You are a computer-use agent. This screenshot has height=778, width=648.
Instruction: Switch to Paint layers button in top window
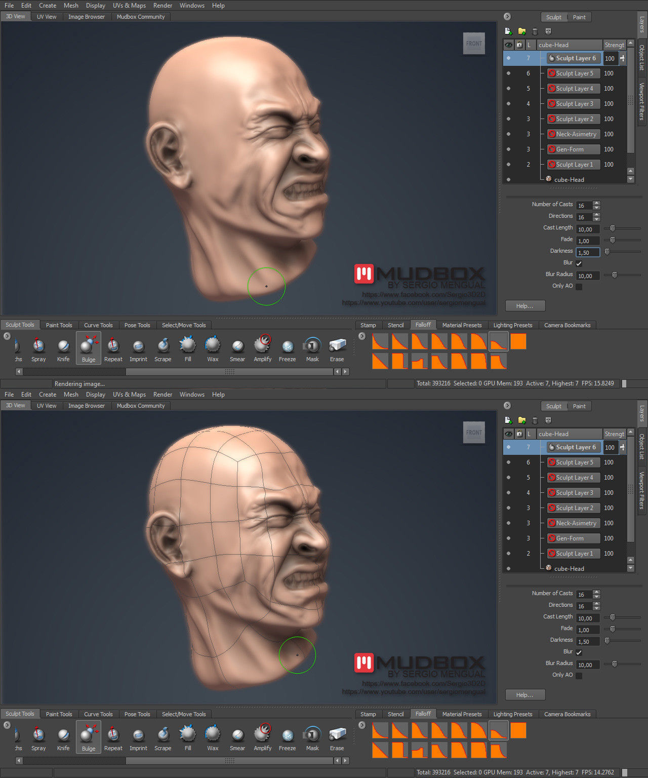(579, 17)
